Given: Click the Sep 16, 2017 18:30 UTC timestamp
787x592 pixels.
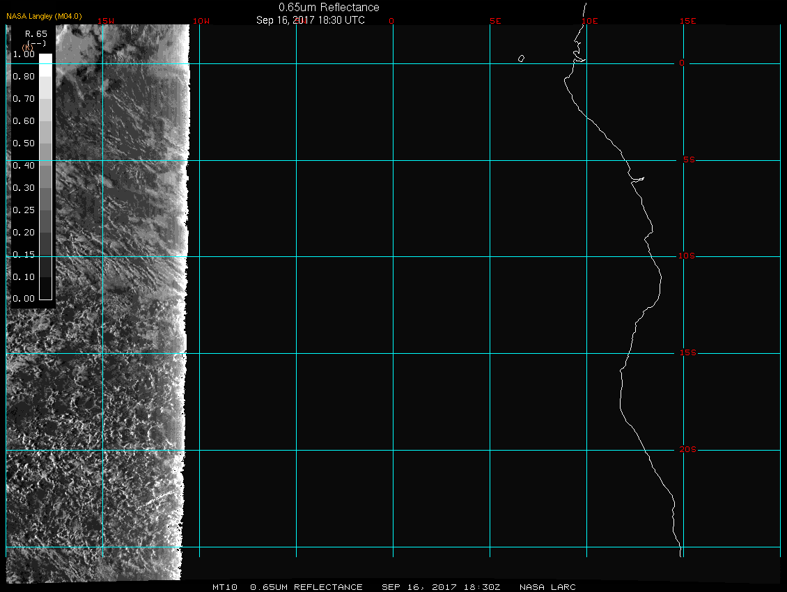Looking at the screenshot, I should (x=310, y=20).
